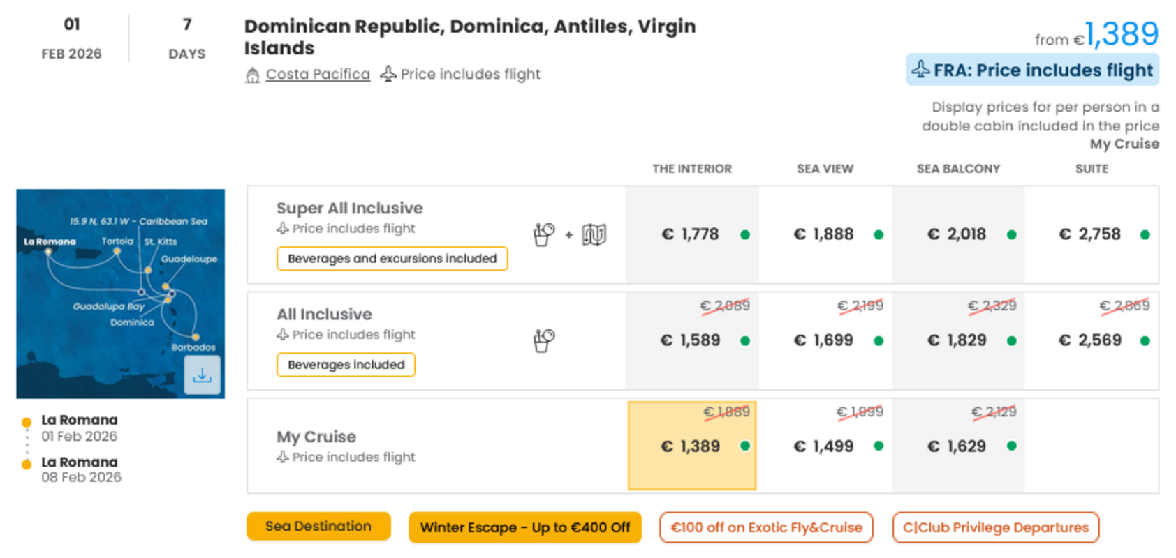This screenshot has height=558, width=1176.
Task: Click the beverages icon in All Inclusive row
Action: tap(544, 340)
